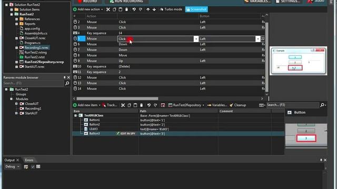Toggle Turbo mode
The image size is (337, 189).
pyautogui.click(x=171, y=9)
